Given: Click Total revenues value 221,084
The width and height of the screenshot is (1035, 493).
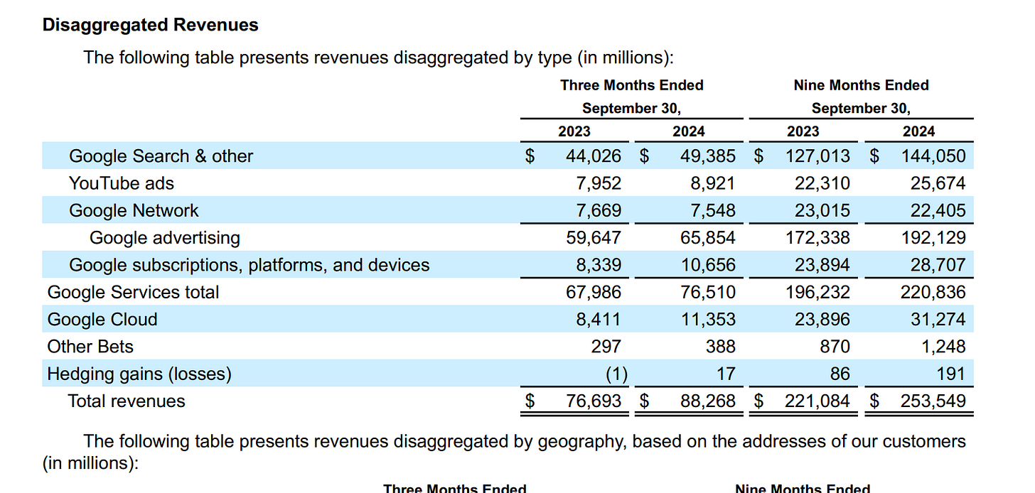Looking at the screenshot, I should pyautogui.click(x=817, y=401).
